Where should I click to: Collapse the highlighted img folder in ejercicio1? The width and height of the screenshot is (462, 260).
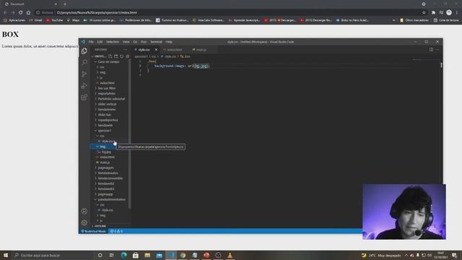103,147
